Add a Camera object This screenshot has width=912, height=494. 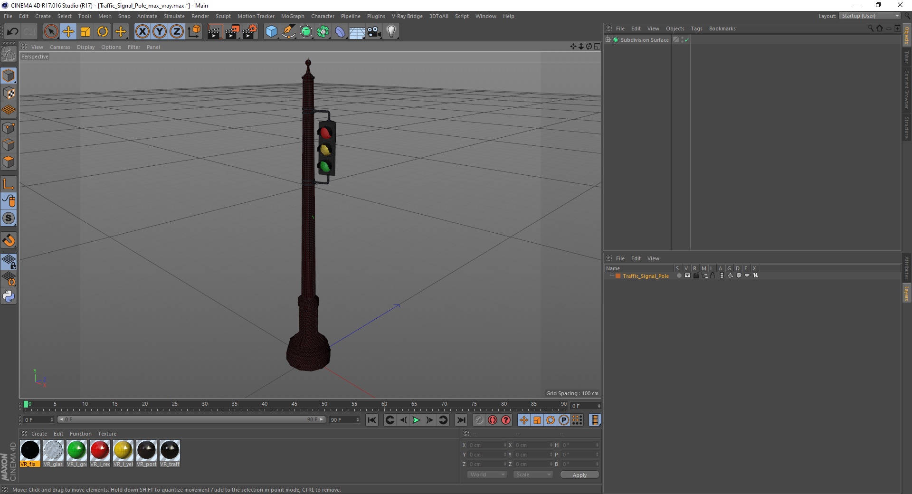point(374,32)
